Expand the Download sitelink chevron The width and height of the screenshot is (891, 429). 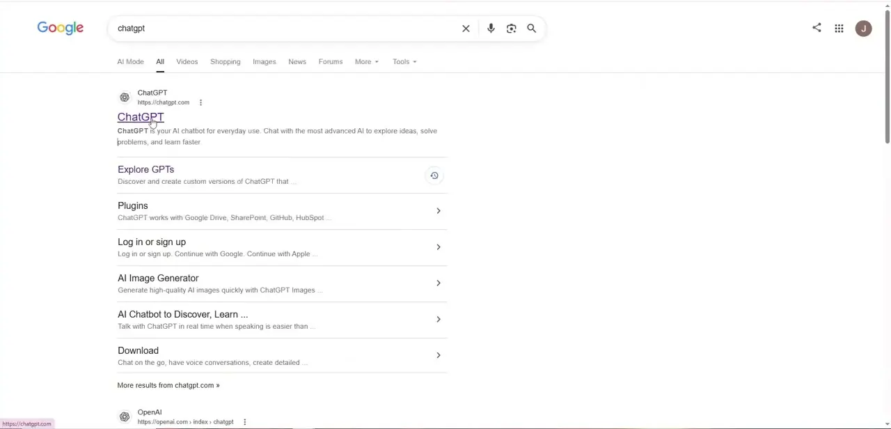point(438,356)
